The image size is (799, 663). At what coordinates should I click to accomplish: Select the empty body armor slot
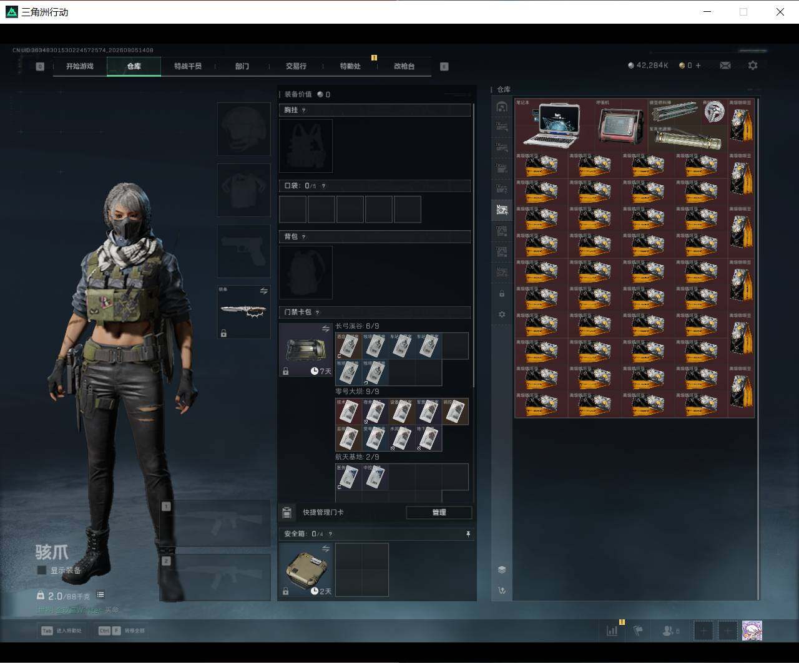[x=243, y=190]
